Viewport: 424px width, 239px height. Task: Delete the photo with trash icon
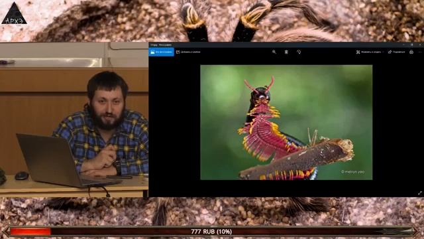(286, 52)
